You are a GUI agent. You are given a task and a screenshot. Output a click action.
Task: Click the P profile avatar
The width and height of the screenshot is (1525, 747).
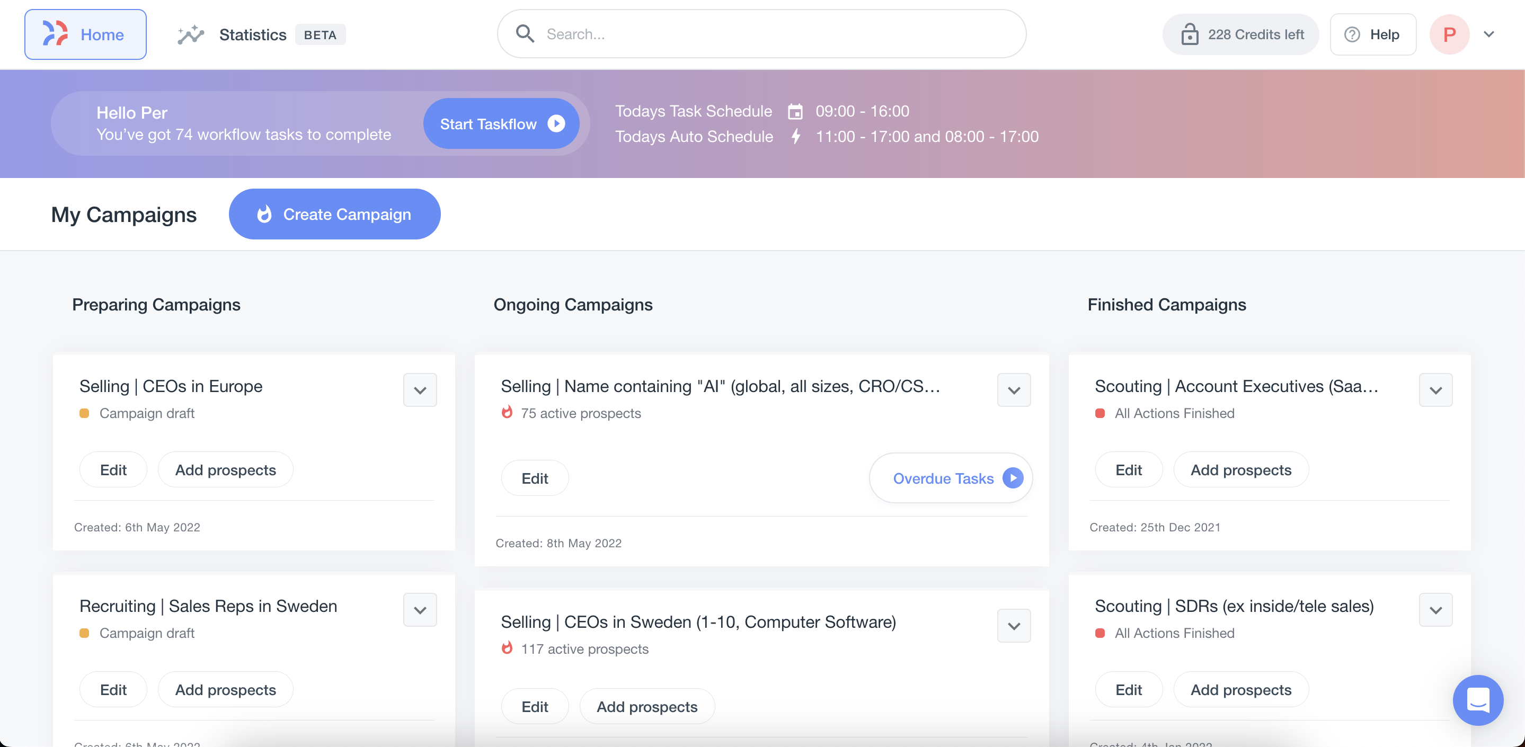[x=1449, y=34]
